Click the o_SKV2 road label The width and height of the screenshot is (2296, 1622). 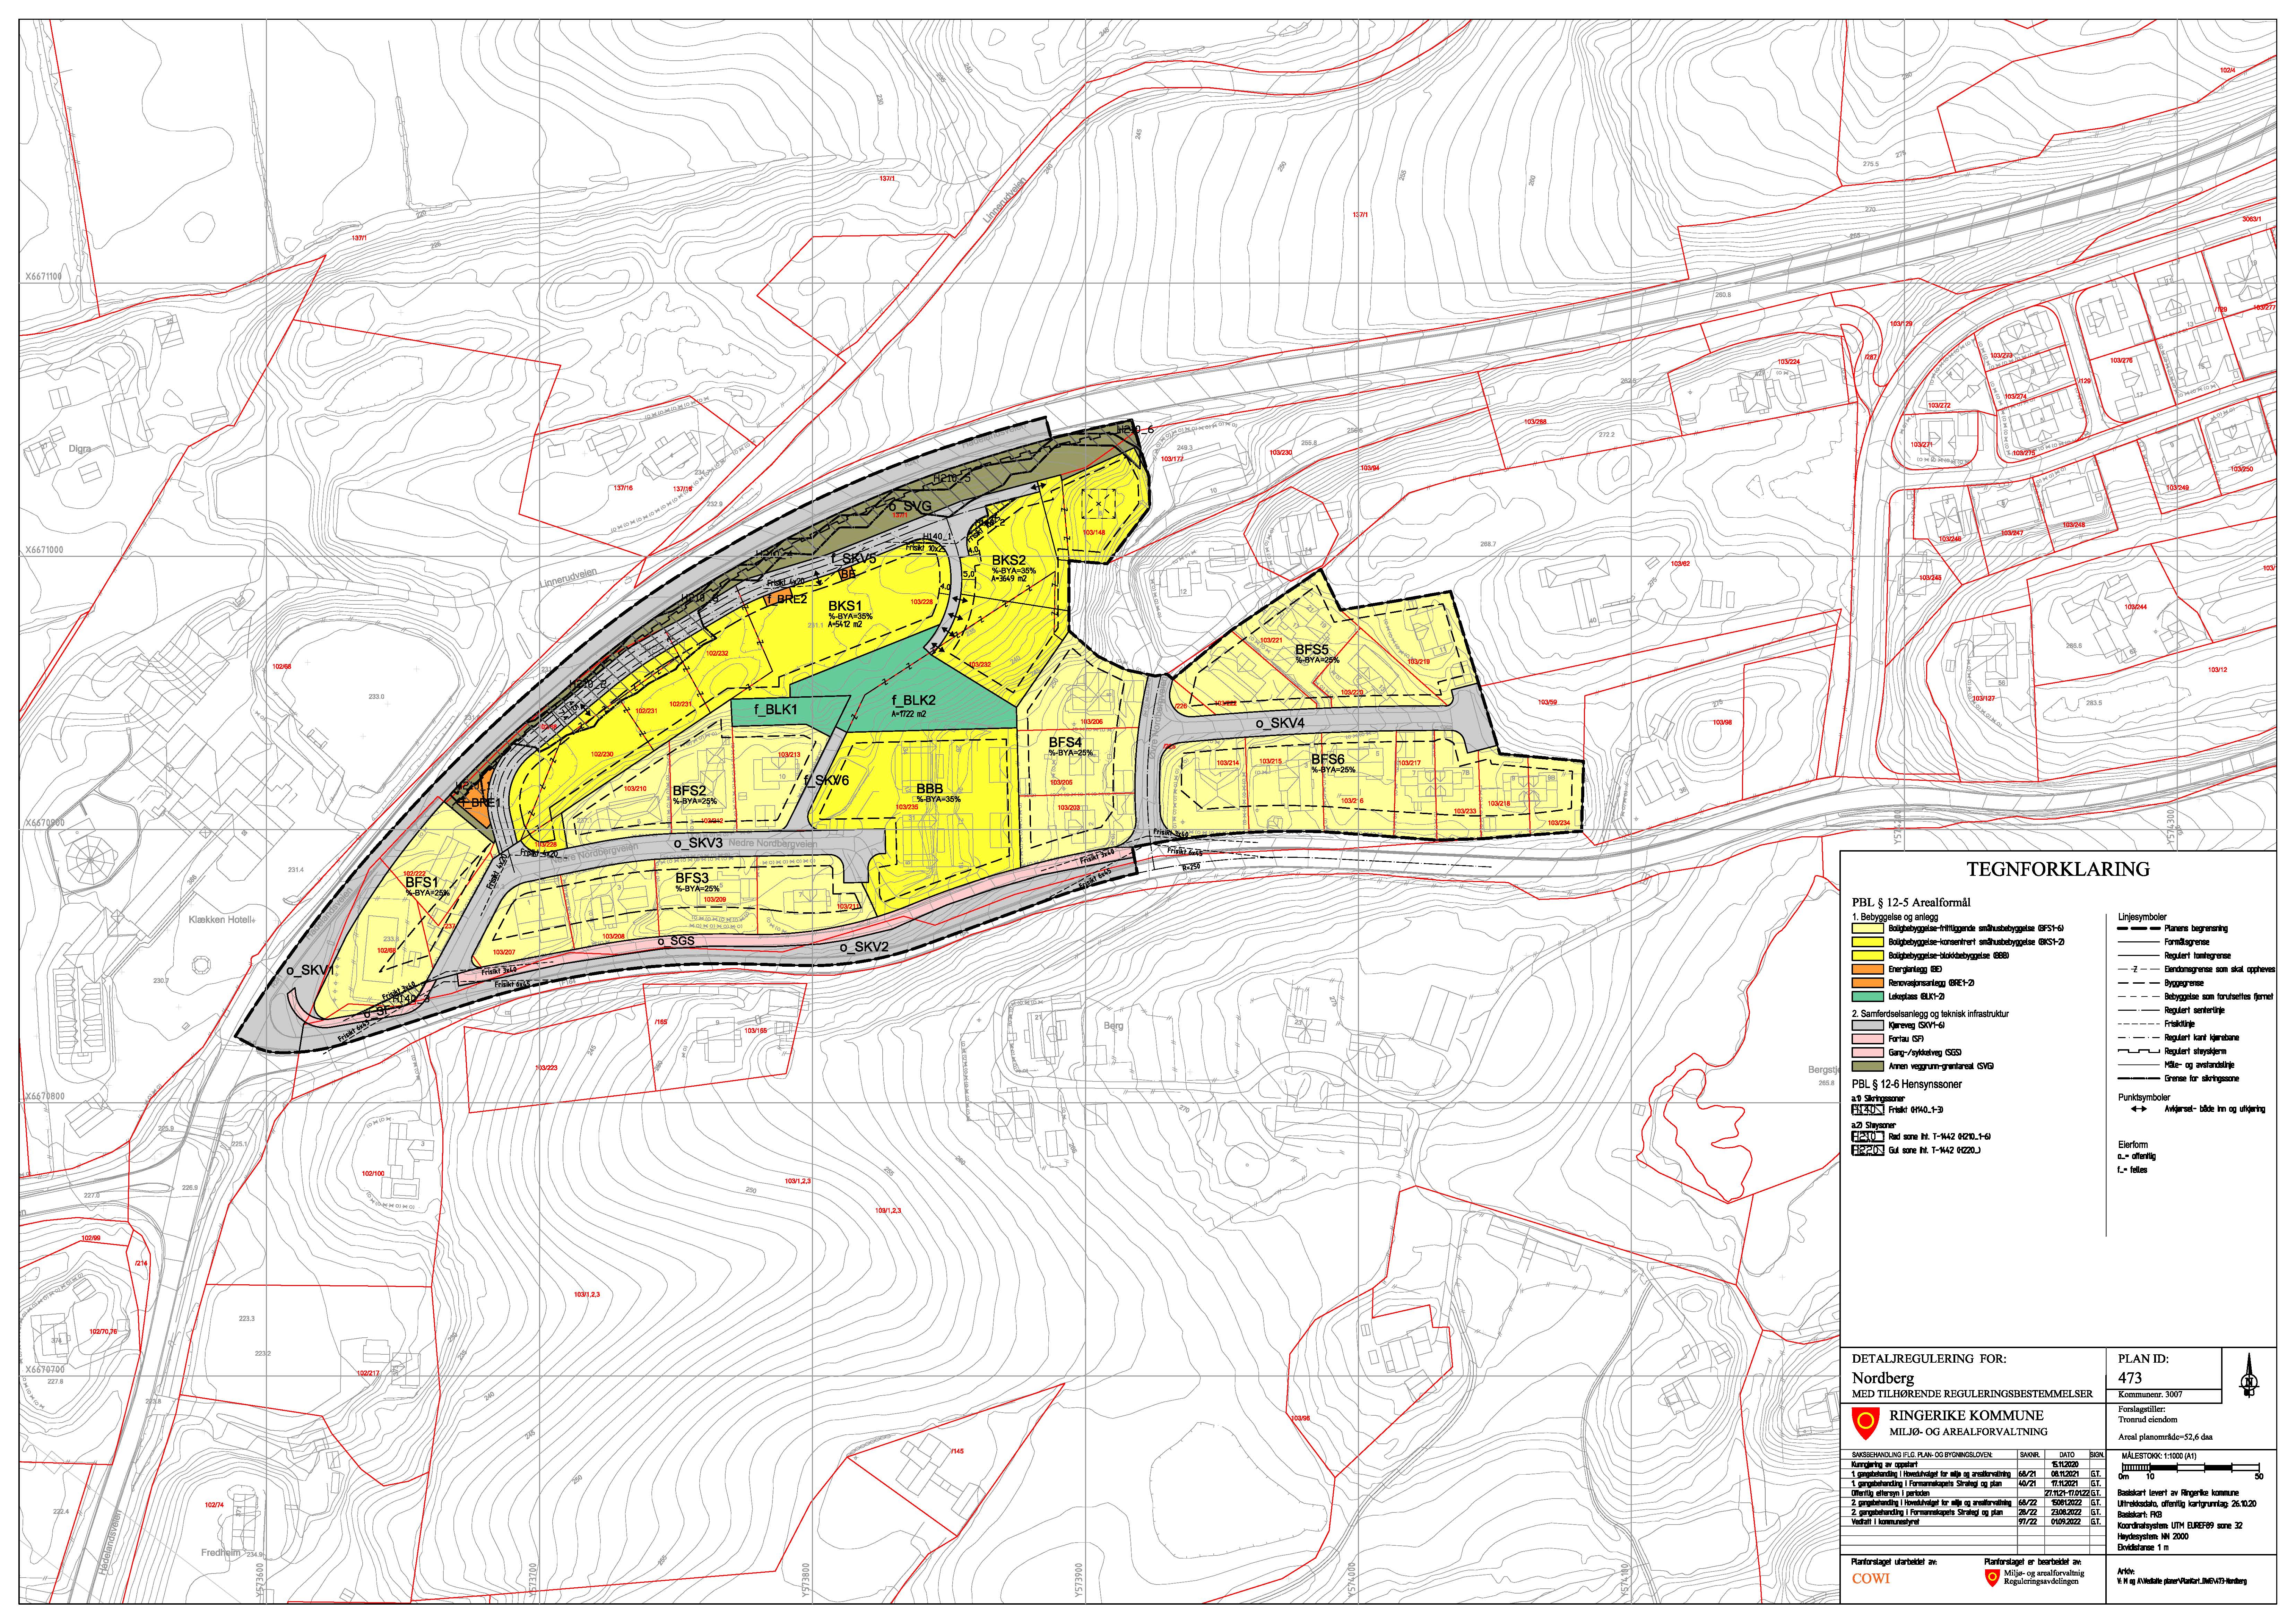864,947
